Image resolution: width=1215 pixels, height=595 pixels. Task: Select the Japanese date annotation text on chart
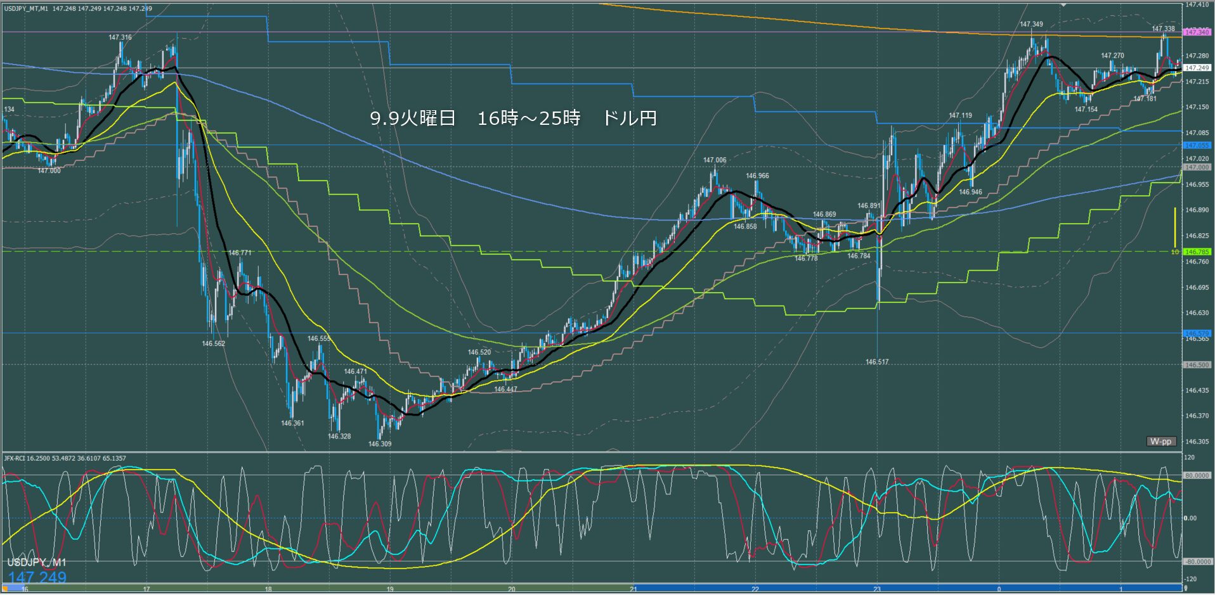pos(513,118)
